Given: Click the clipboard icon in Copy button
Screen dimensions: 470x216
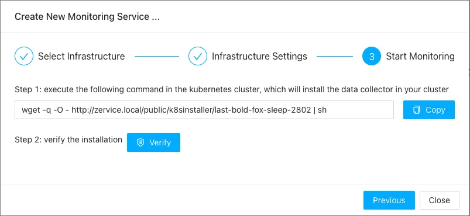Looking at the screenshot, I should point(417,110).
